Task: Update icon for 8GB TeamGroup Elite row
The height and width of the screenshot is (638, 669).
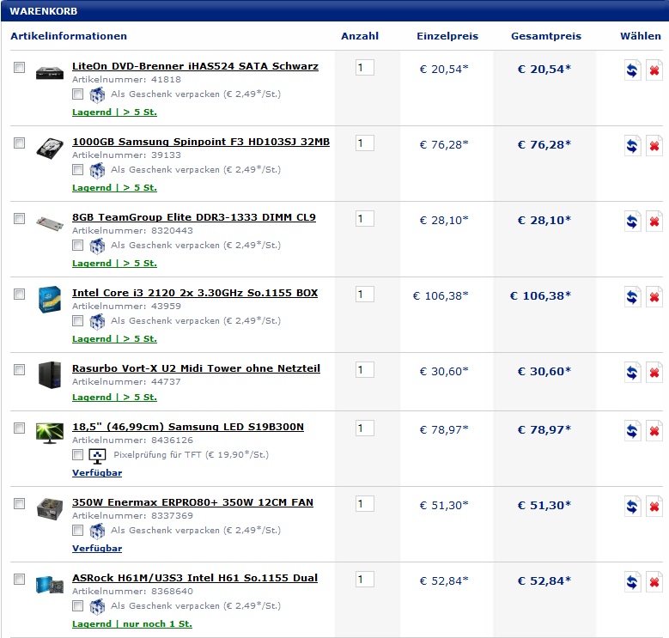Action: (632, 222)
